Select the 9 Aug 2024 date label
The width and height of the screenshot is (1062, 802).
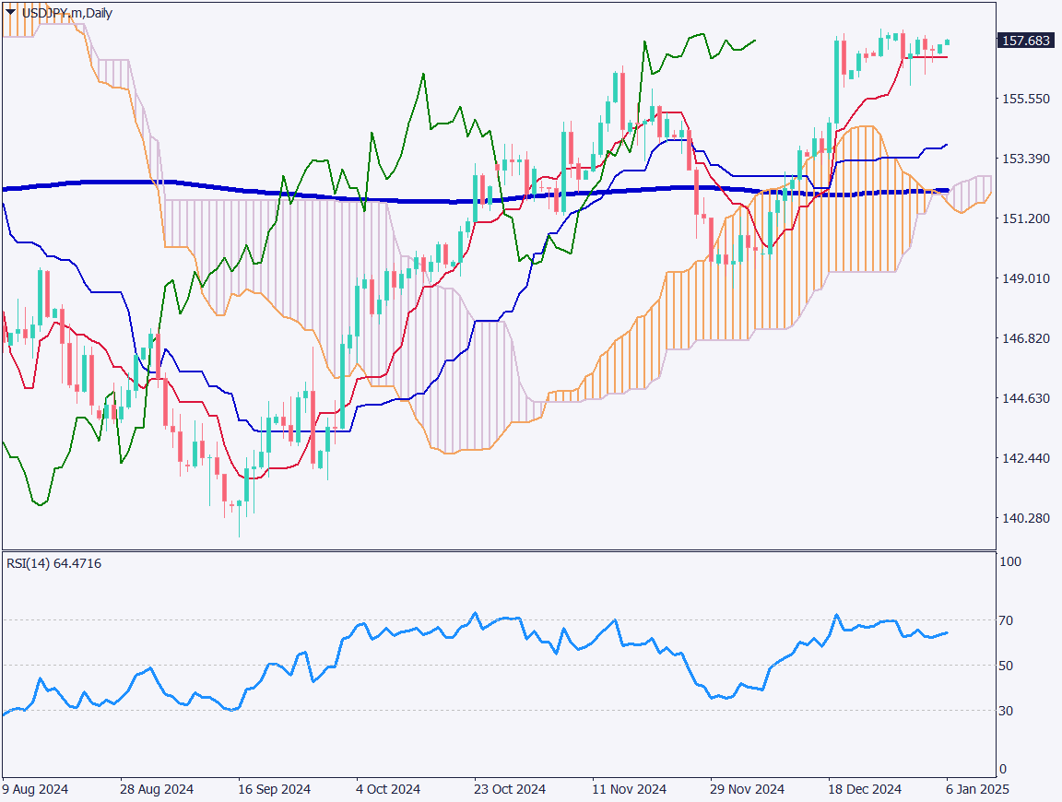point(35,789)
